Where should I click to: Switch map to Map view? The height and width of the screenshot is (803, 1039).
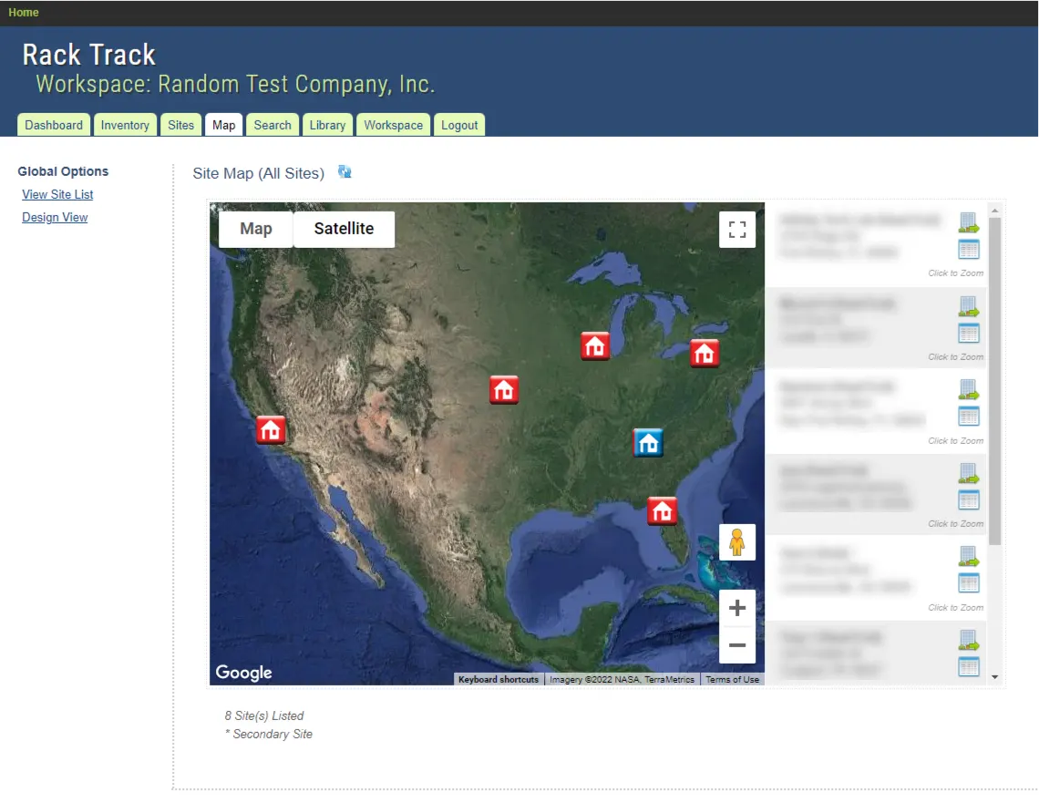256,229
